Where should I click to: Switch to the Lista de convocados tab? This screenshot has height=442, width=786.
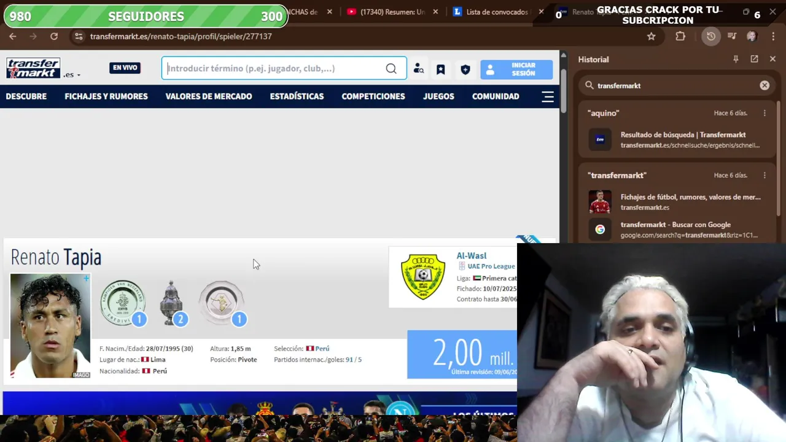491,12
